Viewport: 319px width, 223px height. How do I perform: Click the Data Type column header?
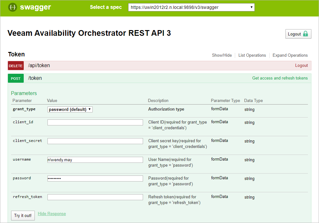click(253, 101)
